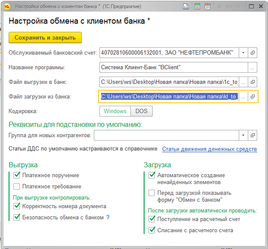268x249 pixels.
Task: Toggle Списание с расчетного счета checkbox
Action: (x=152, y=230)
